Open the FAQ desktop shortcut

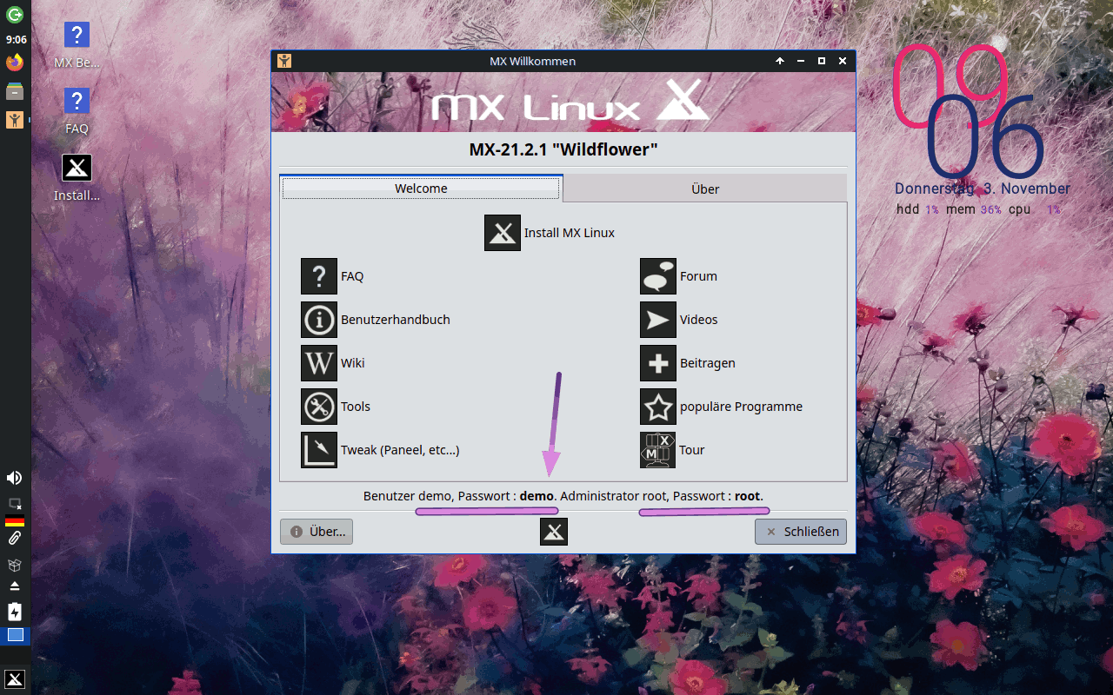(77, 111)
